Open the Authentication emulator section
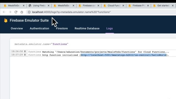Screen dimensions: 176x99 (39, 28)
